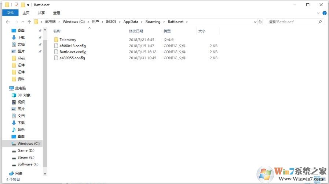Open 3D 对象 in navigation pane
The image size is (329, 184).
(24, 95)
